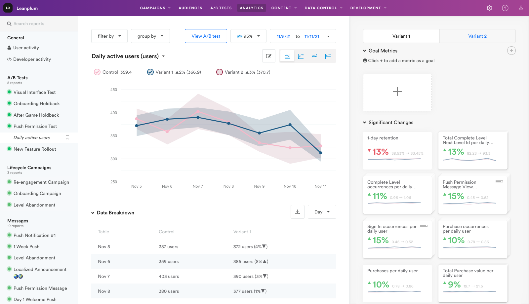The width and height of the screenshot is (529, 304).
Task: Switch to the cumulative curve chart icon
Action: [301, 56]
